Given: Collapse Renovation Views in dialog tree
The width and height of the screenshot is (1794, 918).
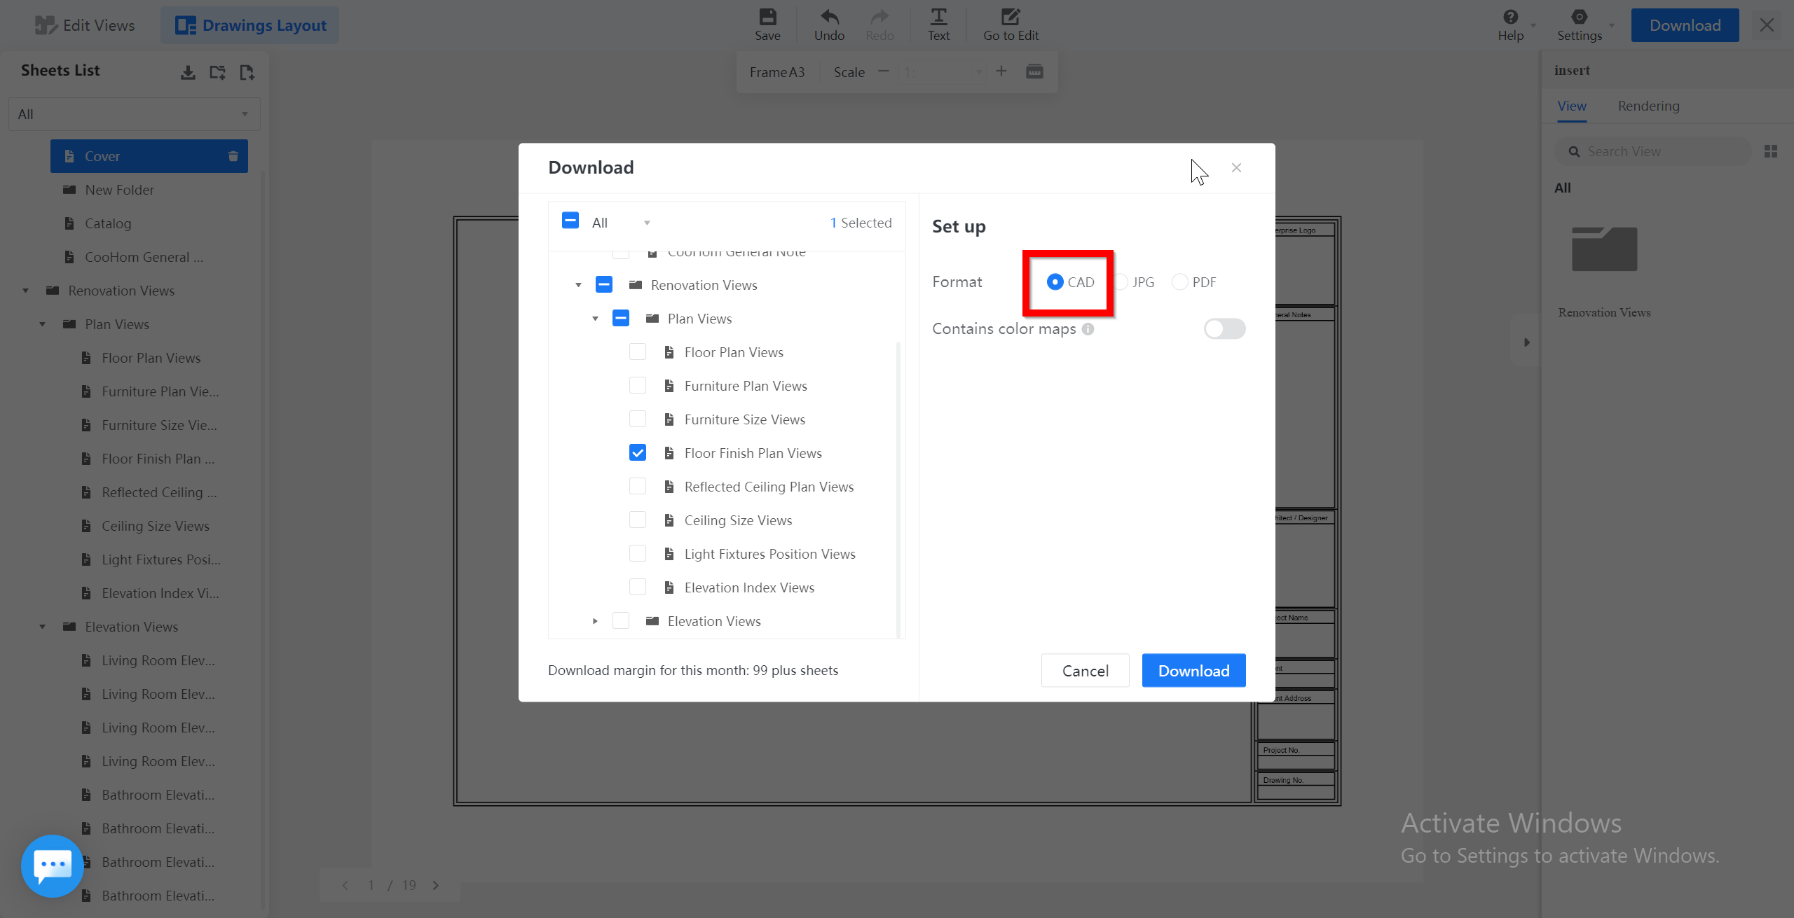Looking at the screenshot, I should (x=578, y=285).
